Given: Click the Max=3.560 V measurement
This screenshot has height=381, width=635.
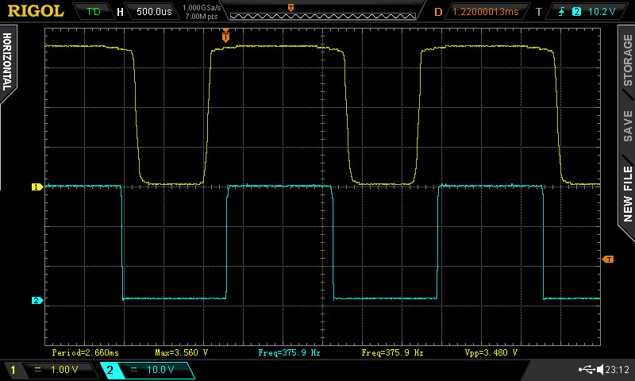Looking at the screenshot, I should [182, 352].
